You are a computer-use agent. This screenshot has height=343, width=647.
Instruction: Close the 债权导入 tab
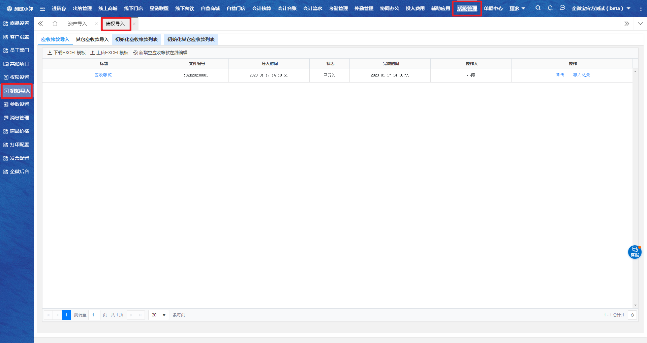click(134, 24)
